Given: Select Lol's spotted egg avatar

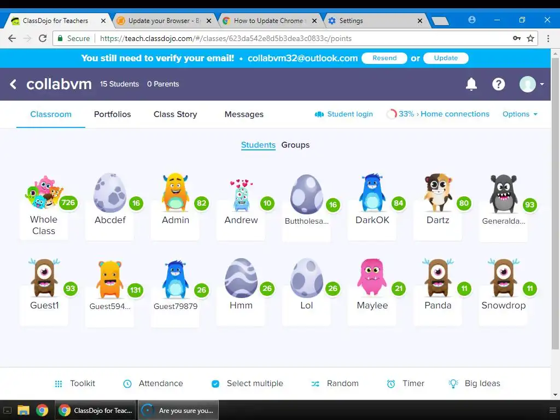Looking at the screenshot, I should (306, 278).
